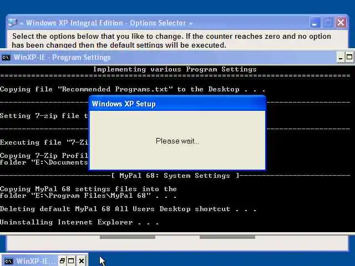This screenshot has height=266, width=355.
Task: Click the minimized WinXP-IE title text
Action: coord(35,261)
